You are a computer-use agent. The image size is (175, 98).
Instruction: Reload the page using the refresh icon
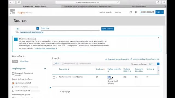tap(118, 2)
